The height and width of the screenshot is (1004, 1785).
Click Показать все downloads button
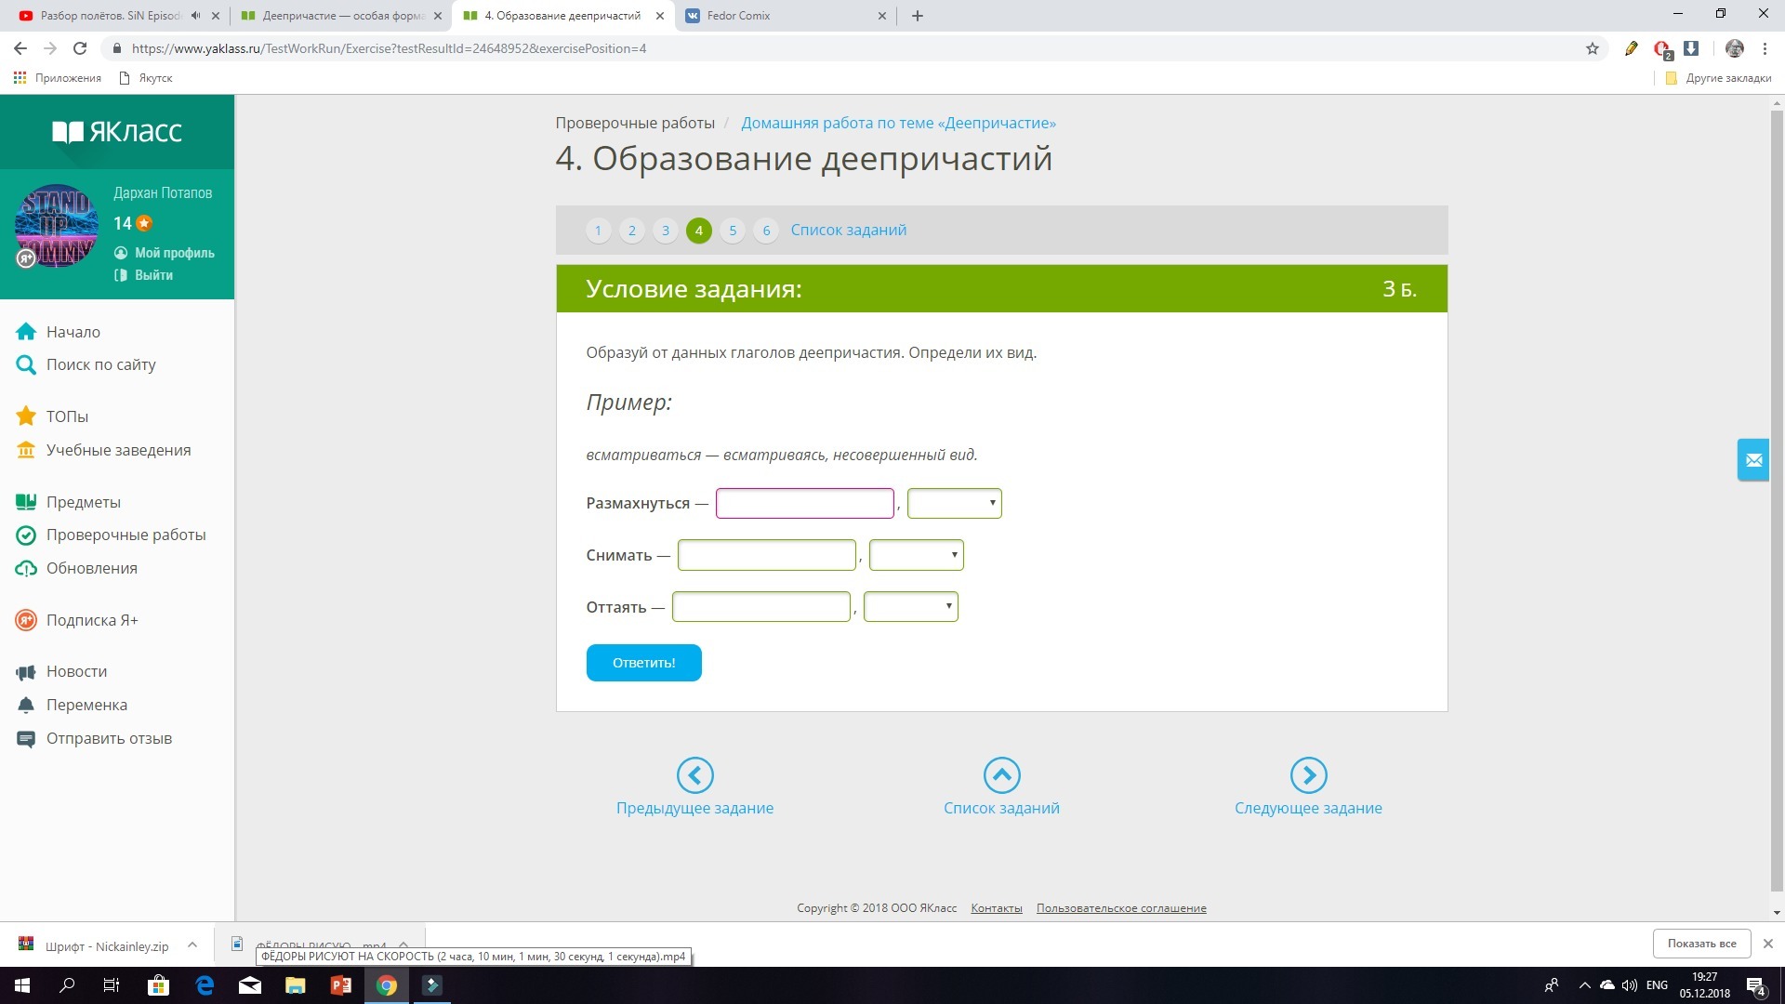pos(1701,944)
